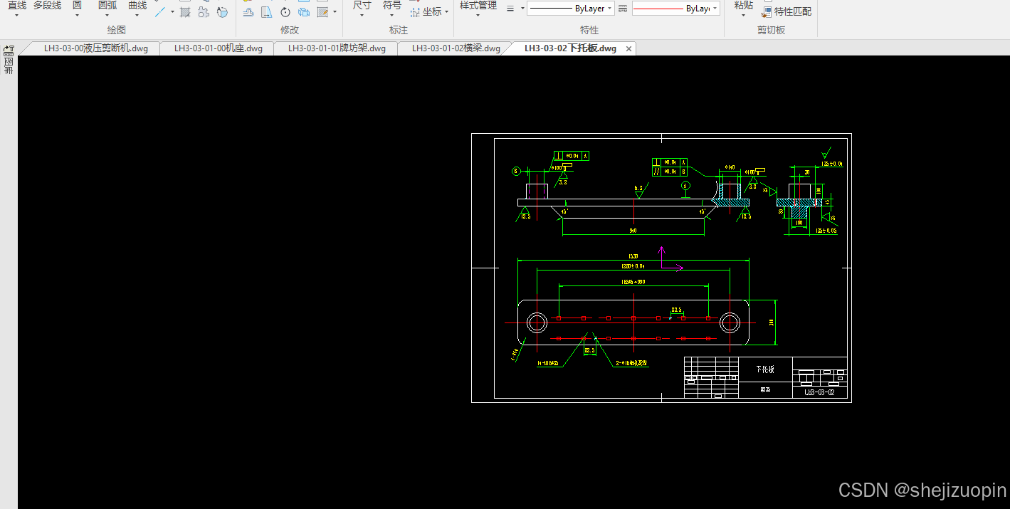The height and width of the screenshot is (509, 1010).
Task: Click the 粘贴 paste button
Action: coord(743,5)
